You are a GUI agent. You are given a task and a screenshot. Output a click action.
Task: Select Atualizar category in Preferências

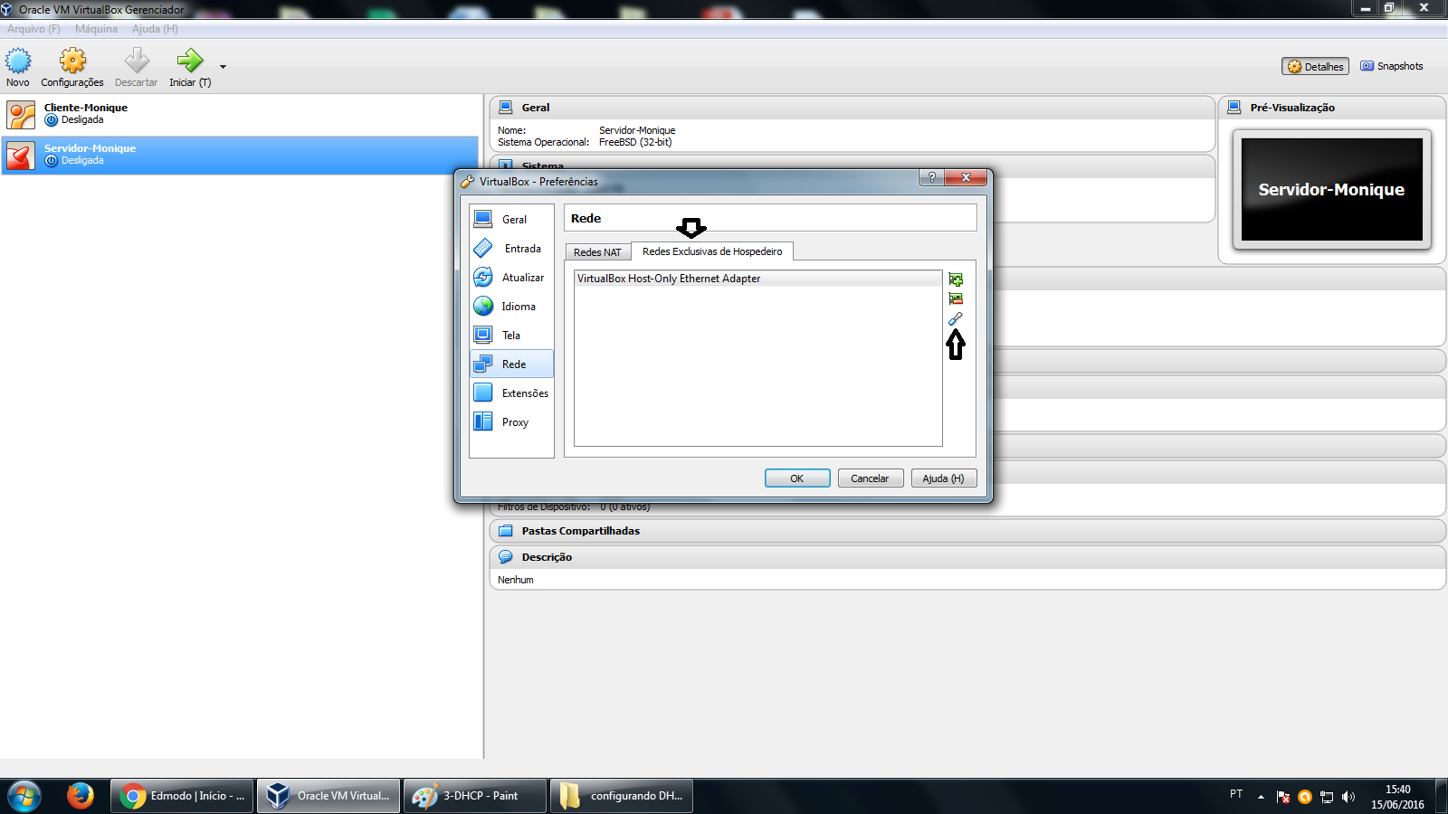click(511, 277)
